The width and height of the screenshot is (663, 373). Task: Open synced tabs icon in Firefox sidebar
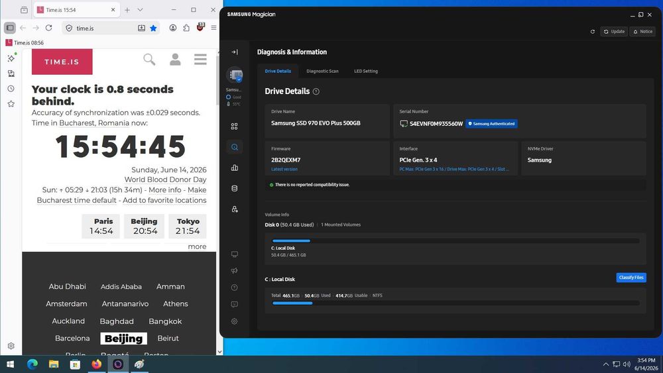point(11,74)
